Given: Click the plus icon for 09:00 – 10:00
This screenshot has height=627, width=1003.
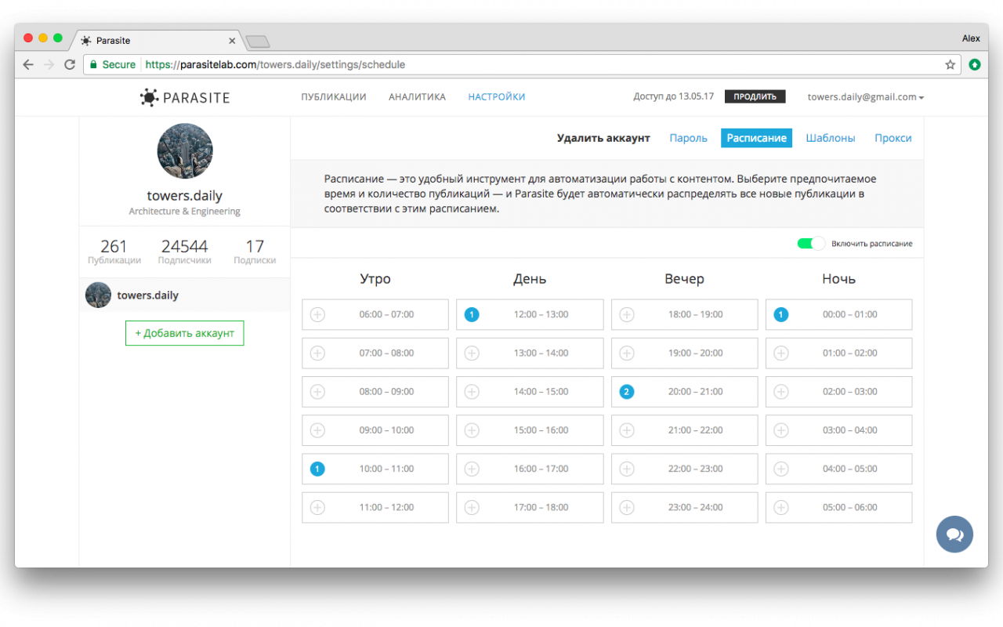Looking at the screenshot, I should [317, 430].
